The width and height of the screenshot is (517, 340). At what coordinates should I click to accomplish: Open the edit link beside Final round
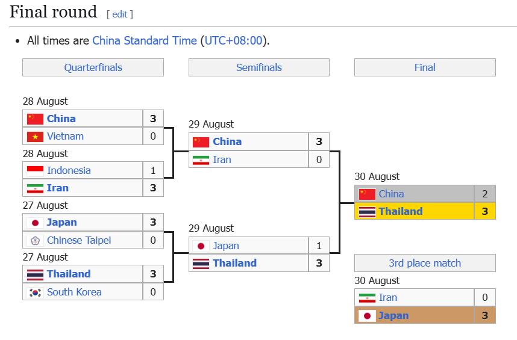coord(120,14)
